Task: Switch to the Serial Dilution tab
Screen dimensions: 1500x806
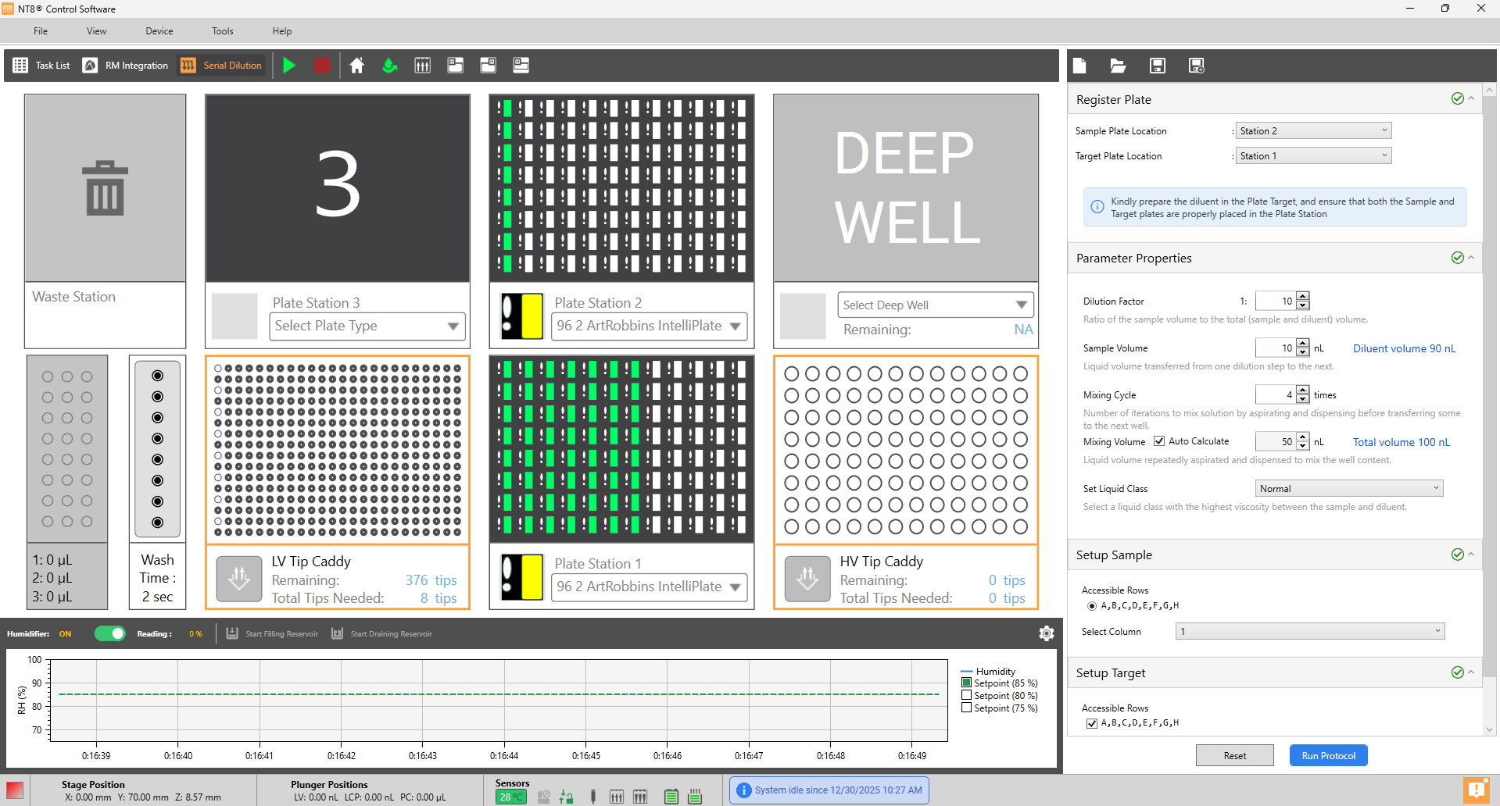Action: pos(222,66)
